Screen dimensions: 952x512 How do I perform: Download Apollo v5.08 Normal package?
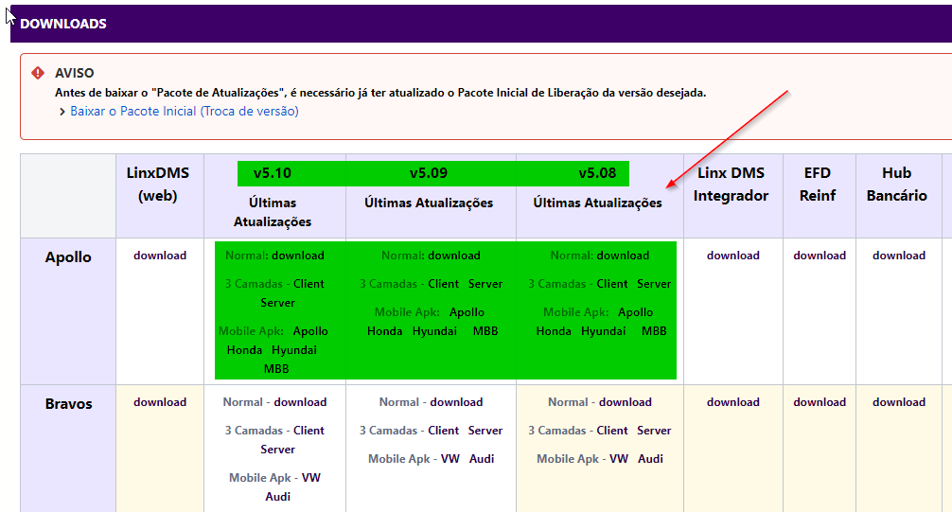tap(623, 256)
